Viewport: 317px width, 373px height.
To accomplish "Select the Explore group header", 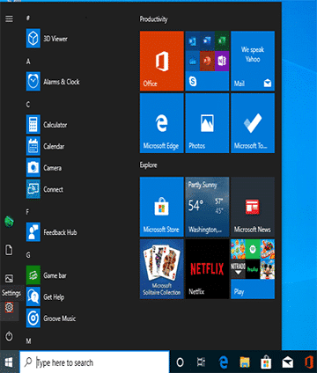I will 148,165.
